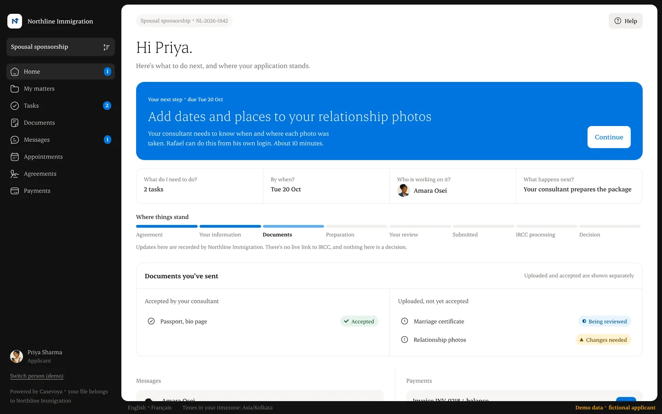Viewport: 662px width, 414px height.
Task: Select English language link
Action: [x=137, y=408]
